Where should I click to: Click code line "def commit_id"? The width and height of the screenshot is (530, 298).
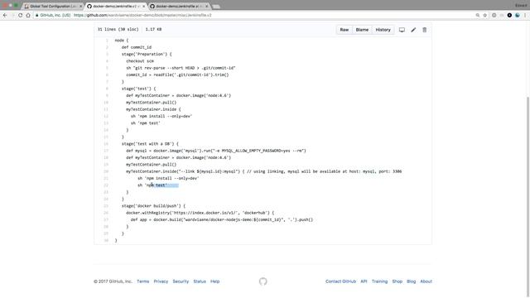pyautogui.click(x=137, y=47)
